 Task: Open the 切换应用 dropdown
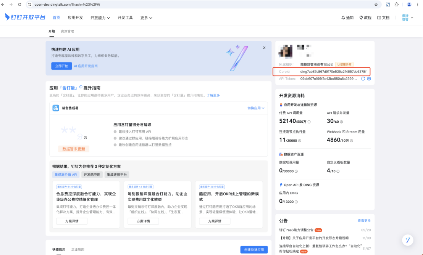point(256,108)
